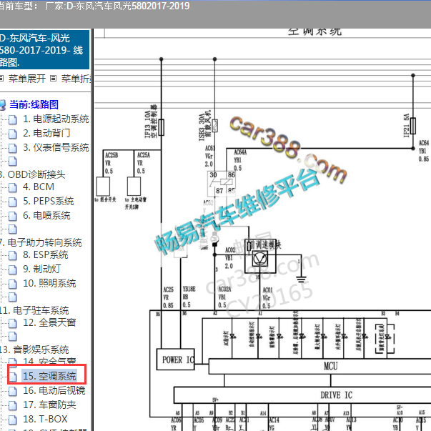Click page icon beside 10. 照明系统

[x=12, y=284]
